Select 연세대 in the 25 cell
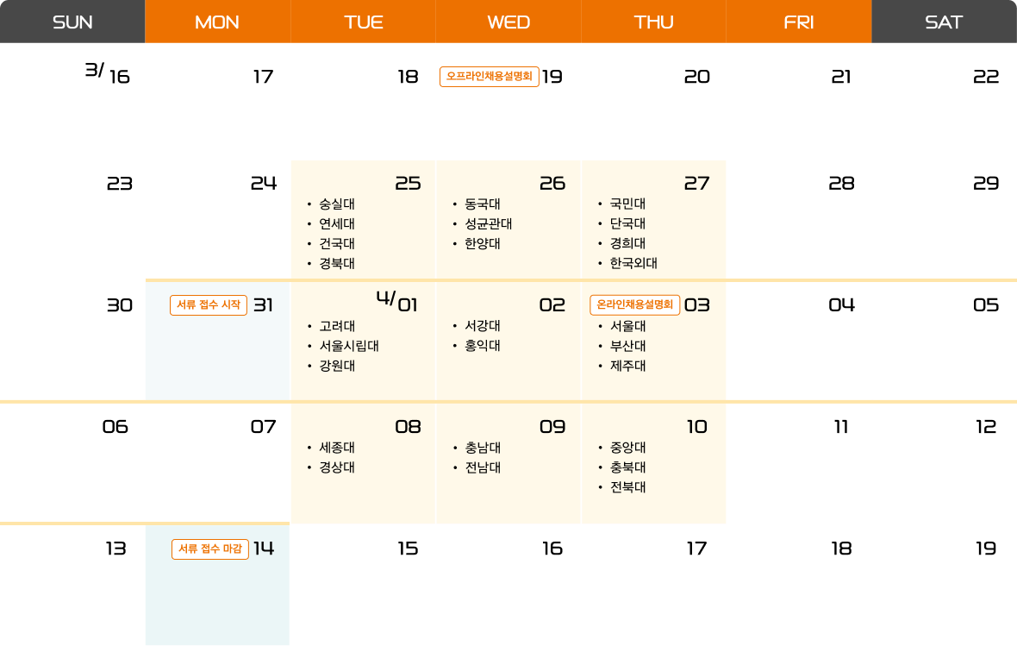1017x652 pixels. [336, 224]
